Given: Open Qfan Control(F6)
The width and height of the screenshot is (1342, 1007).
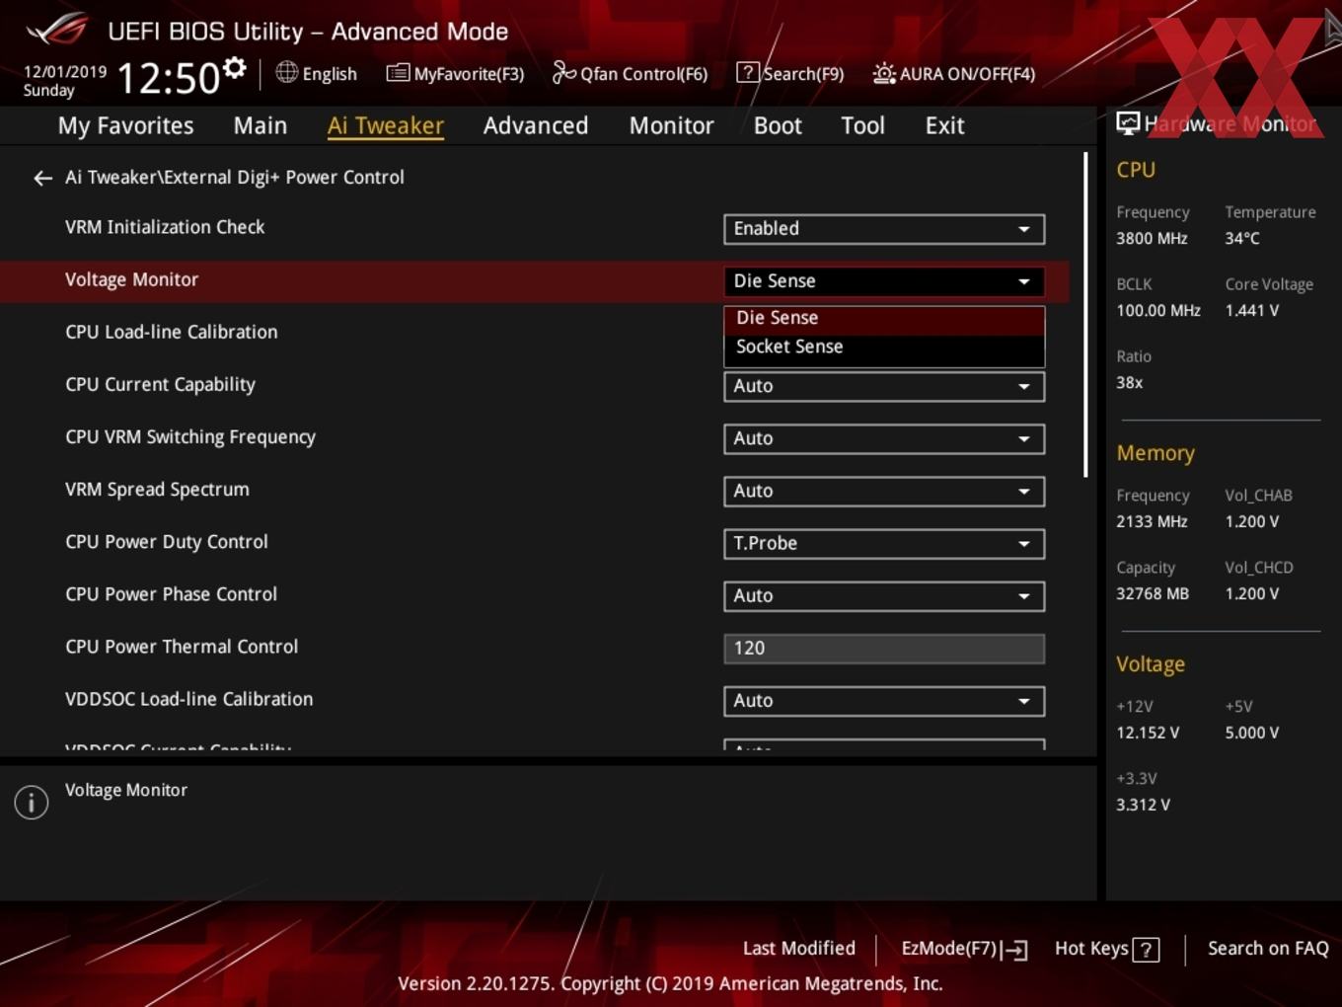Looking at the screenshot, I should 630,73.
